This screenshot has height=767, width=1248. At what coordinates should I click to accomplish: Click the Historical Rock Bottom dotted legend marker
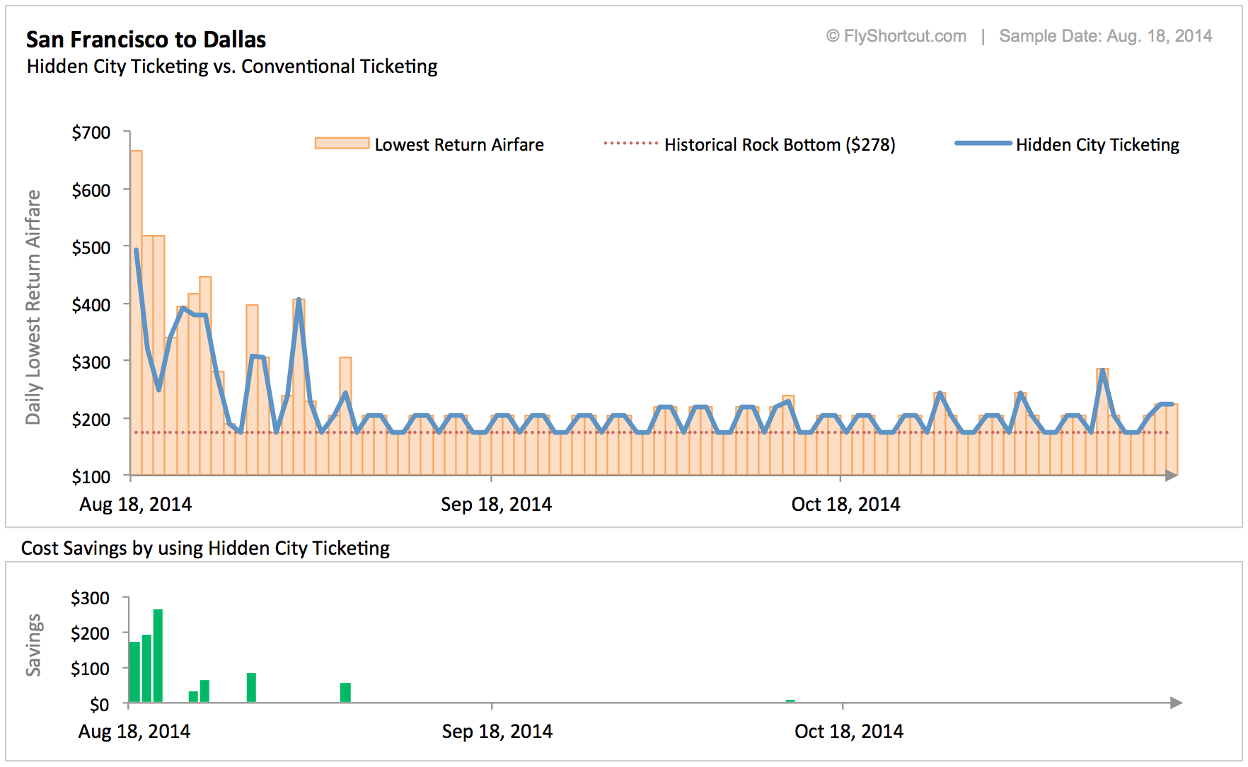[x=631, y=144]
